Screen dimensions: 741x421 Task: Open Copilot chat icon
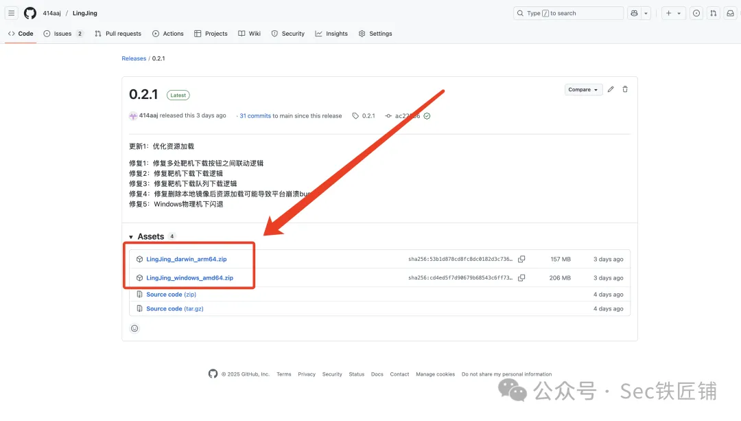click(634, 13)
